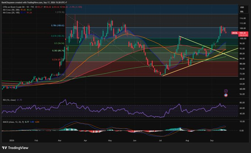Image resolution: width=251 pixels, height=153 pixels.
Task: Click the Jul label on time axis
Action: click(x=160, y=140)
